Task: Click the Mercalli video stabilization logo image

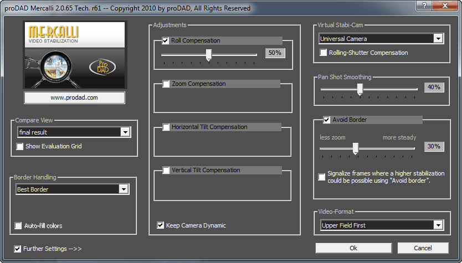Action: coord(75,55)
